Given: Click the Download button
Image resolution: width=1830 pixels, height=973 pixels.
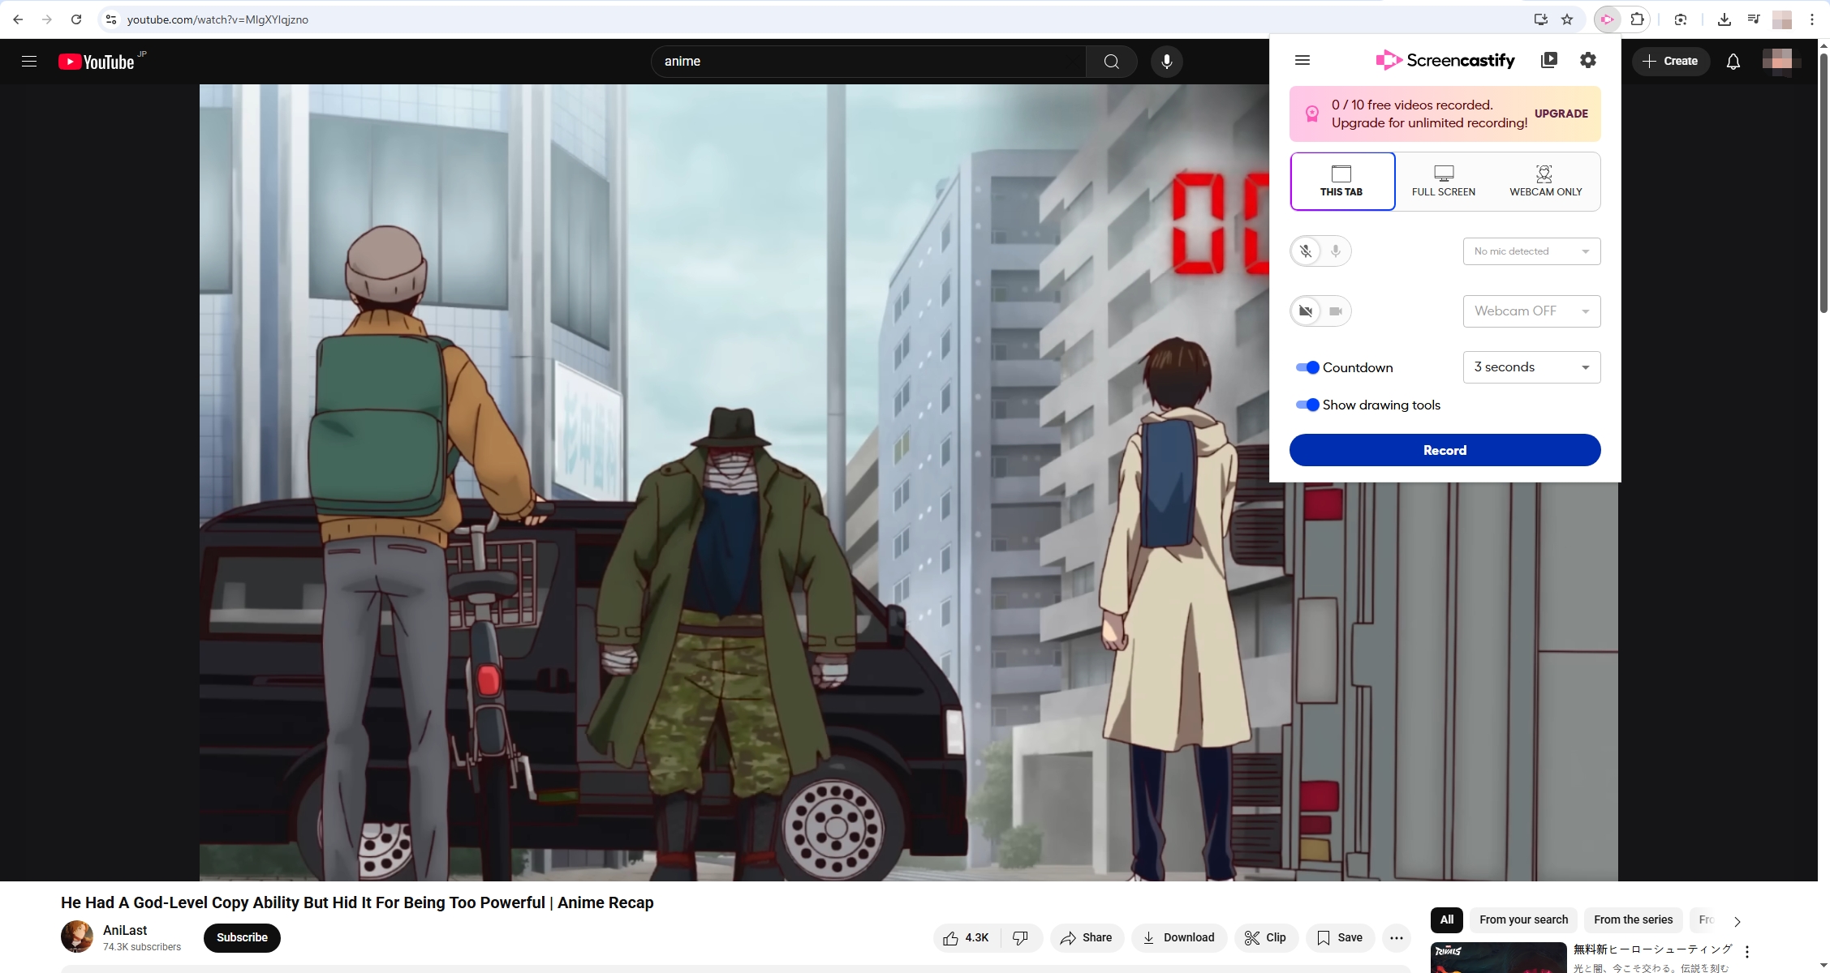Looking at the screenshot, I should click(x=1179, y=937).
